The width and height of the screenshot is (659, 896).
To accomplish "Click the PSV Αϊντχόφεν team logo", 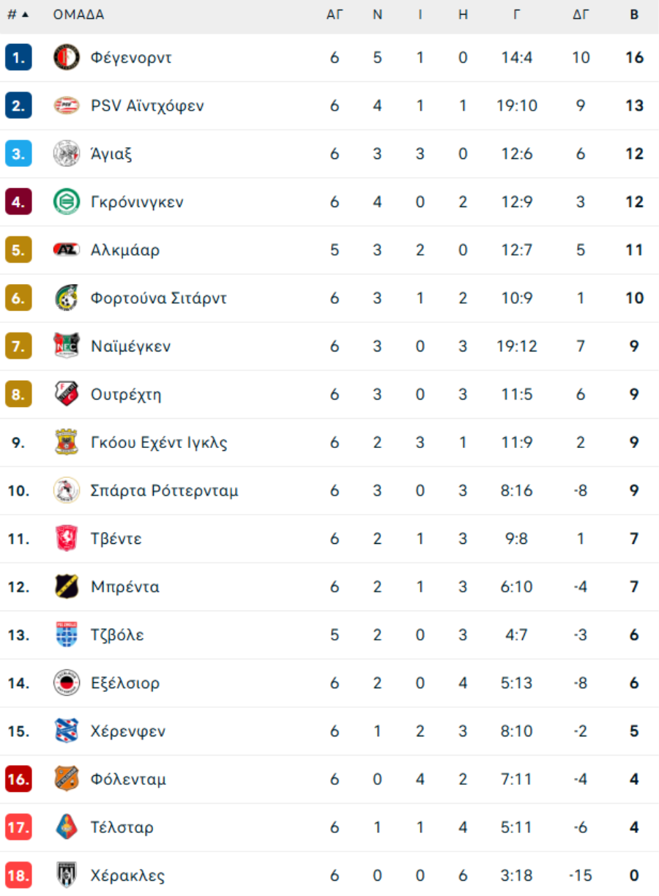I will pyautogui.click(x=67, y=105).
